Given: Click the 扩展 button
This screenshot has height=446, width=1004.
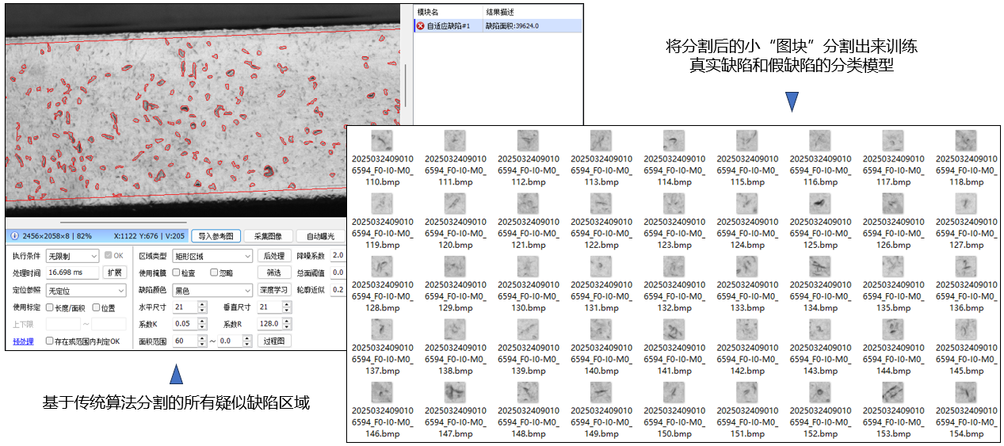Looking at the screenshot, I should (114, 273).
